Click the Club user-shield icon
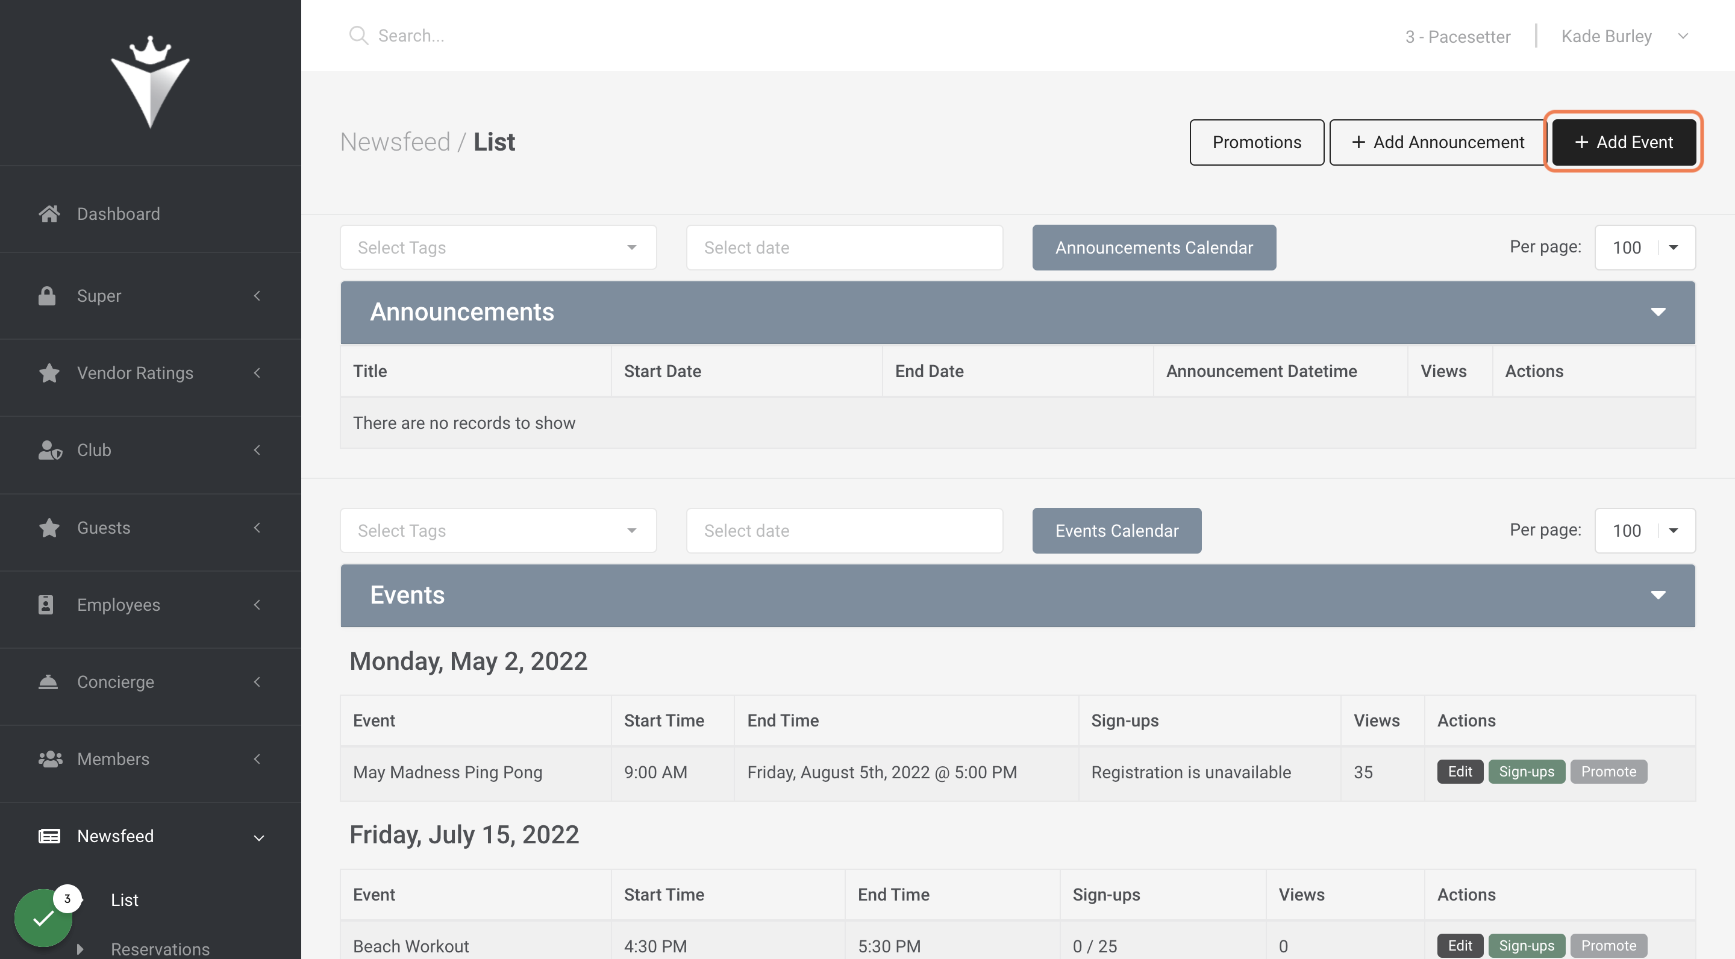 pos(50,450)
